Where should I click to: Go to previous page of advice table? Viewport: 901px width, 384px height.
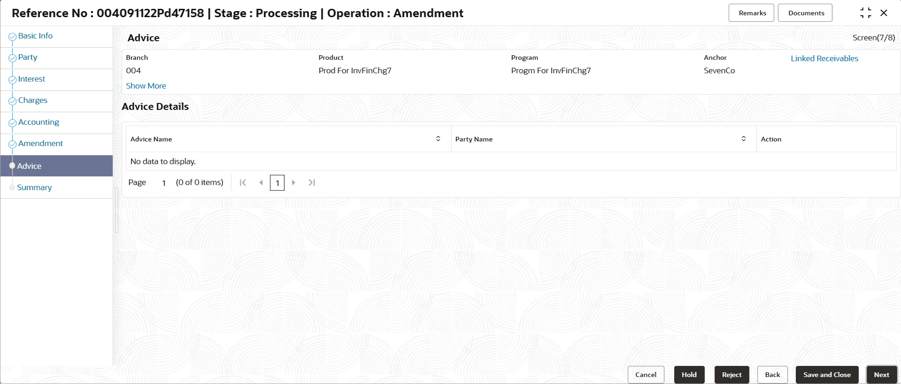(x=261, y=183)
